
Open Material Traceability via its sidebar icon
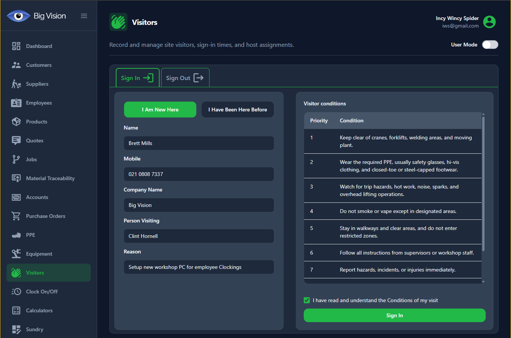click(16, 178)
